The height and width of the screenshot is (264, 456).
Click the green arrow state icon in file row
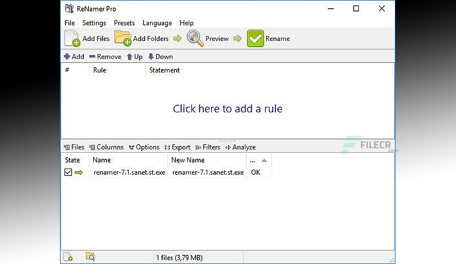[79, 172]
